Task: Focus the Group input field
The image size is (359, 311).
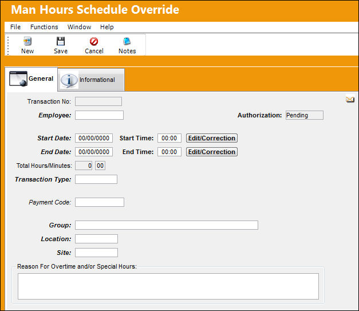Action: tap(167, 225)
